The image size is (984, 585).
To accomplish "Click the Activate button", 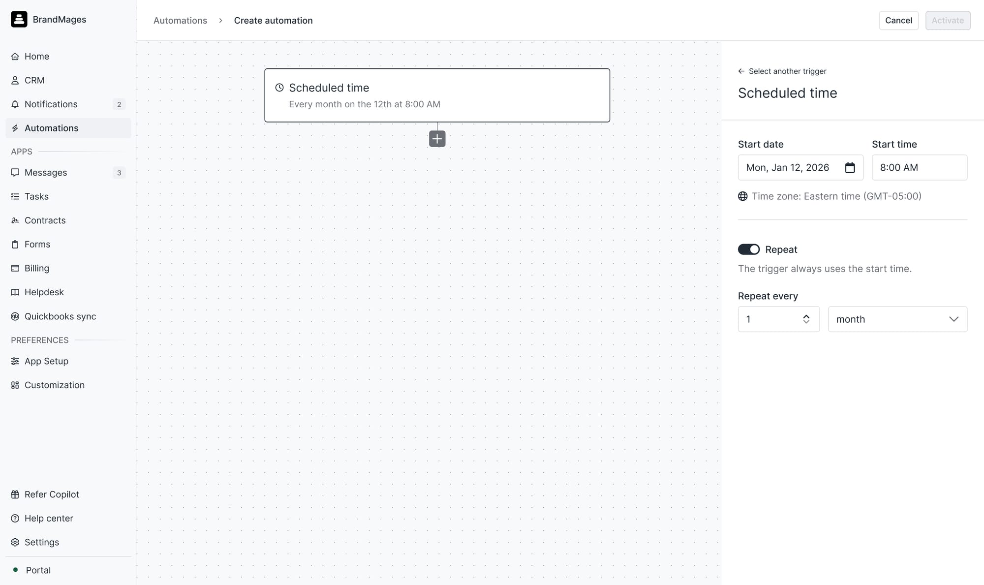I will pos(947,21).
